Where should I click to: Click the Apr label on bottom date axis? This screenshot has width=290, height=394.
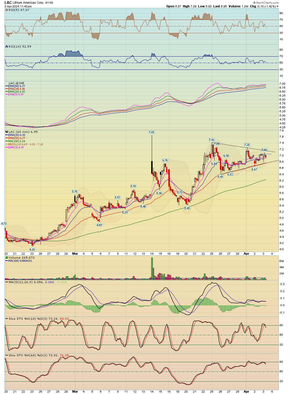click(246, 391)
